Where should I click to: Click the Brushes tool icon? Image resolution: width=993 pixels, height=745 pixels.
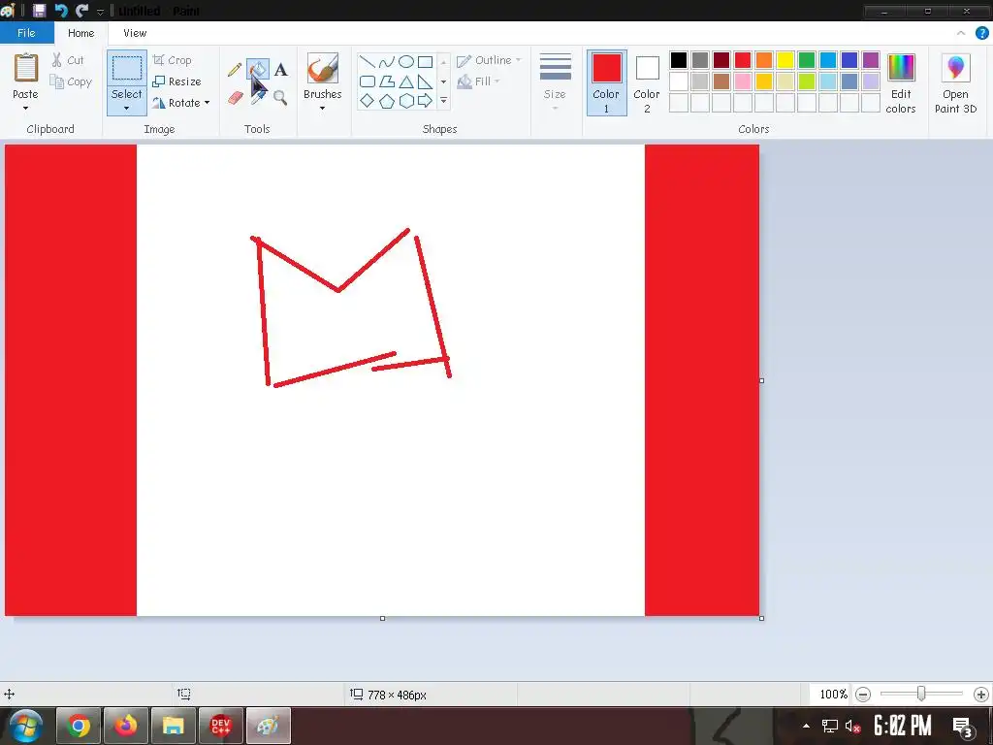click(322, 68)
